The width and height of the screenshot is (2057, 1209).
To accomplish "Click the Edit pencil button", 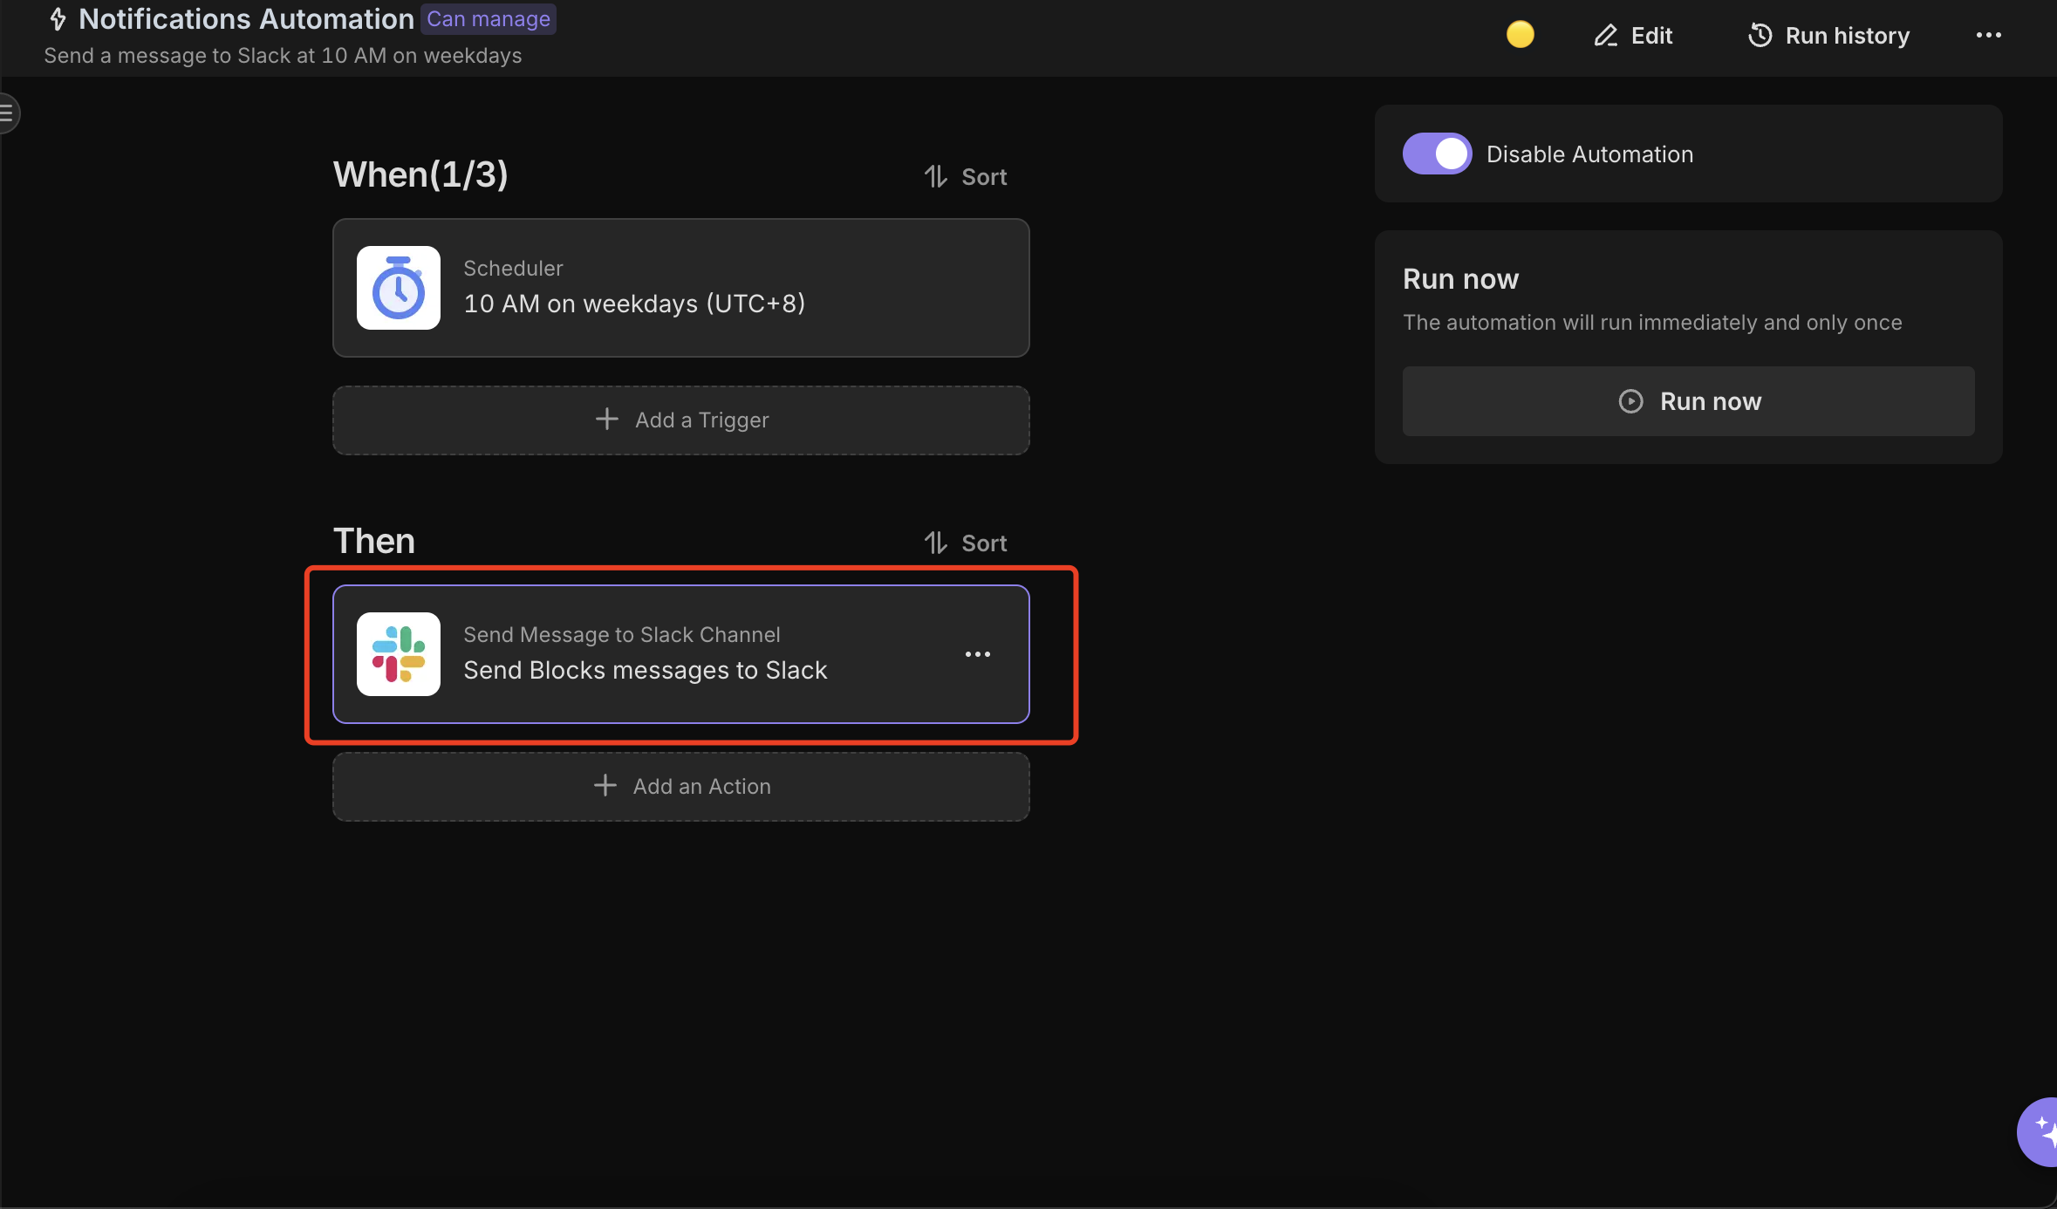I will pos(1633,36).
